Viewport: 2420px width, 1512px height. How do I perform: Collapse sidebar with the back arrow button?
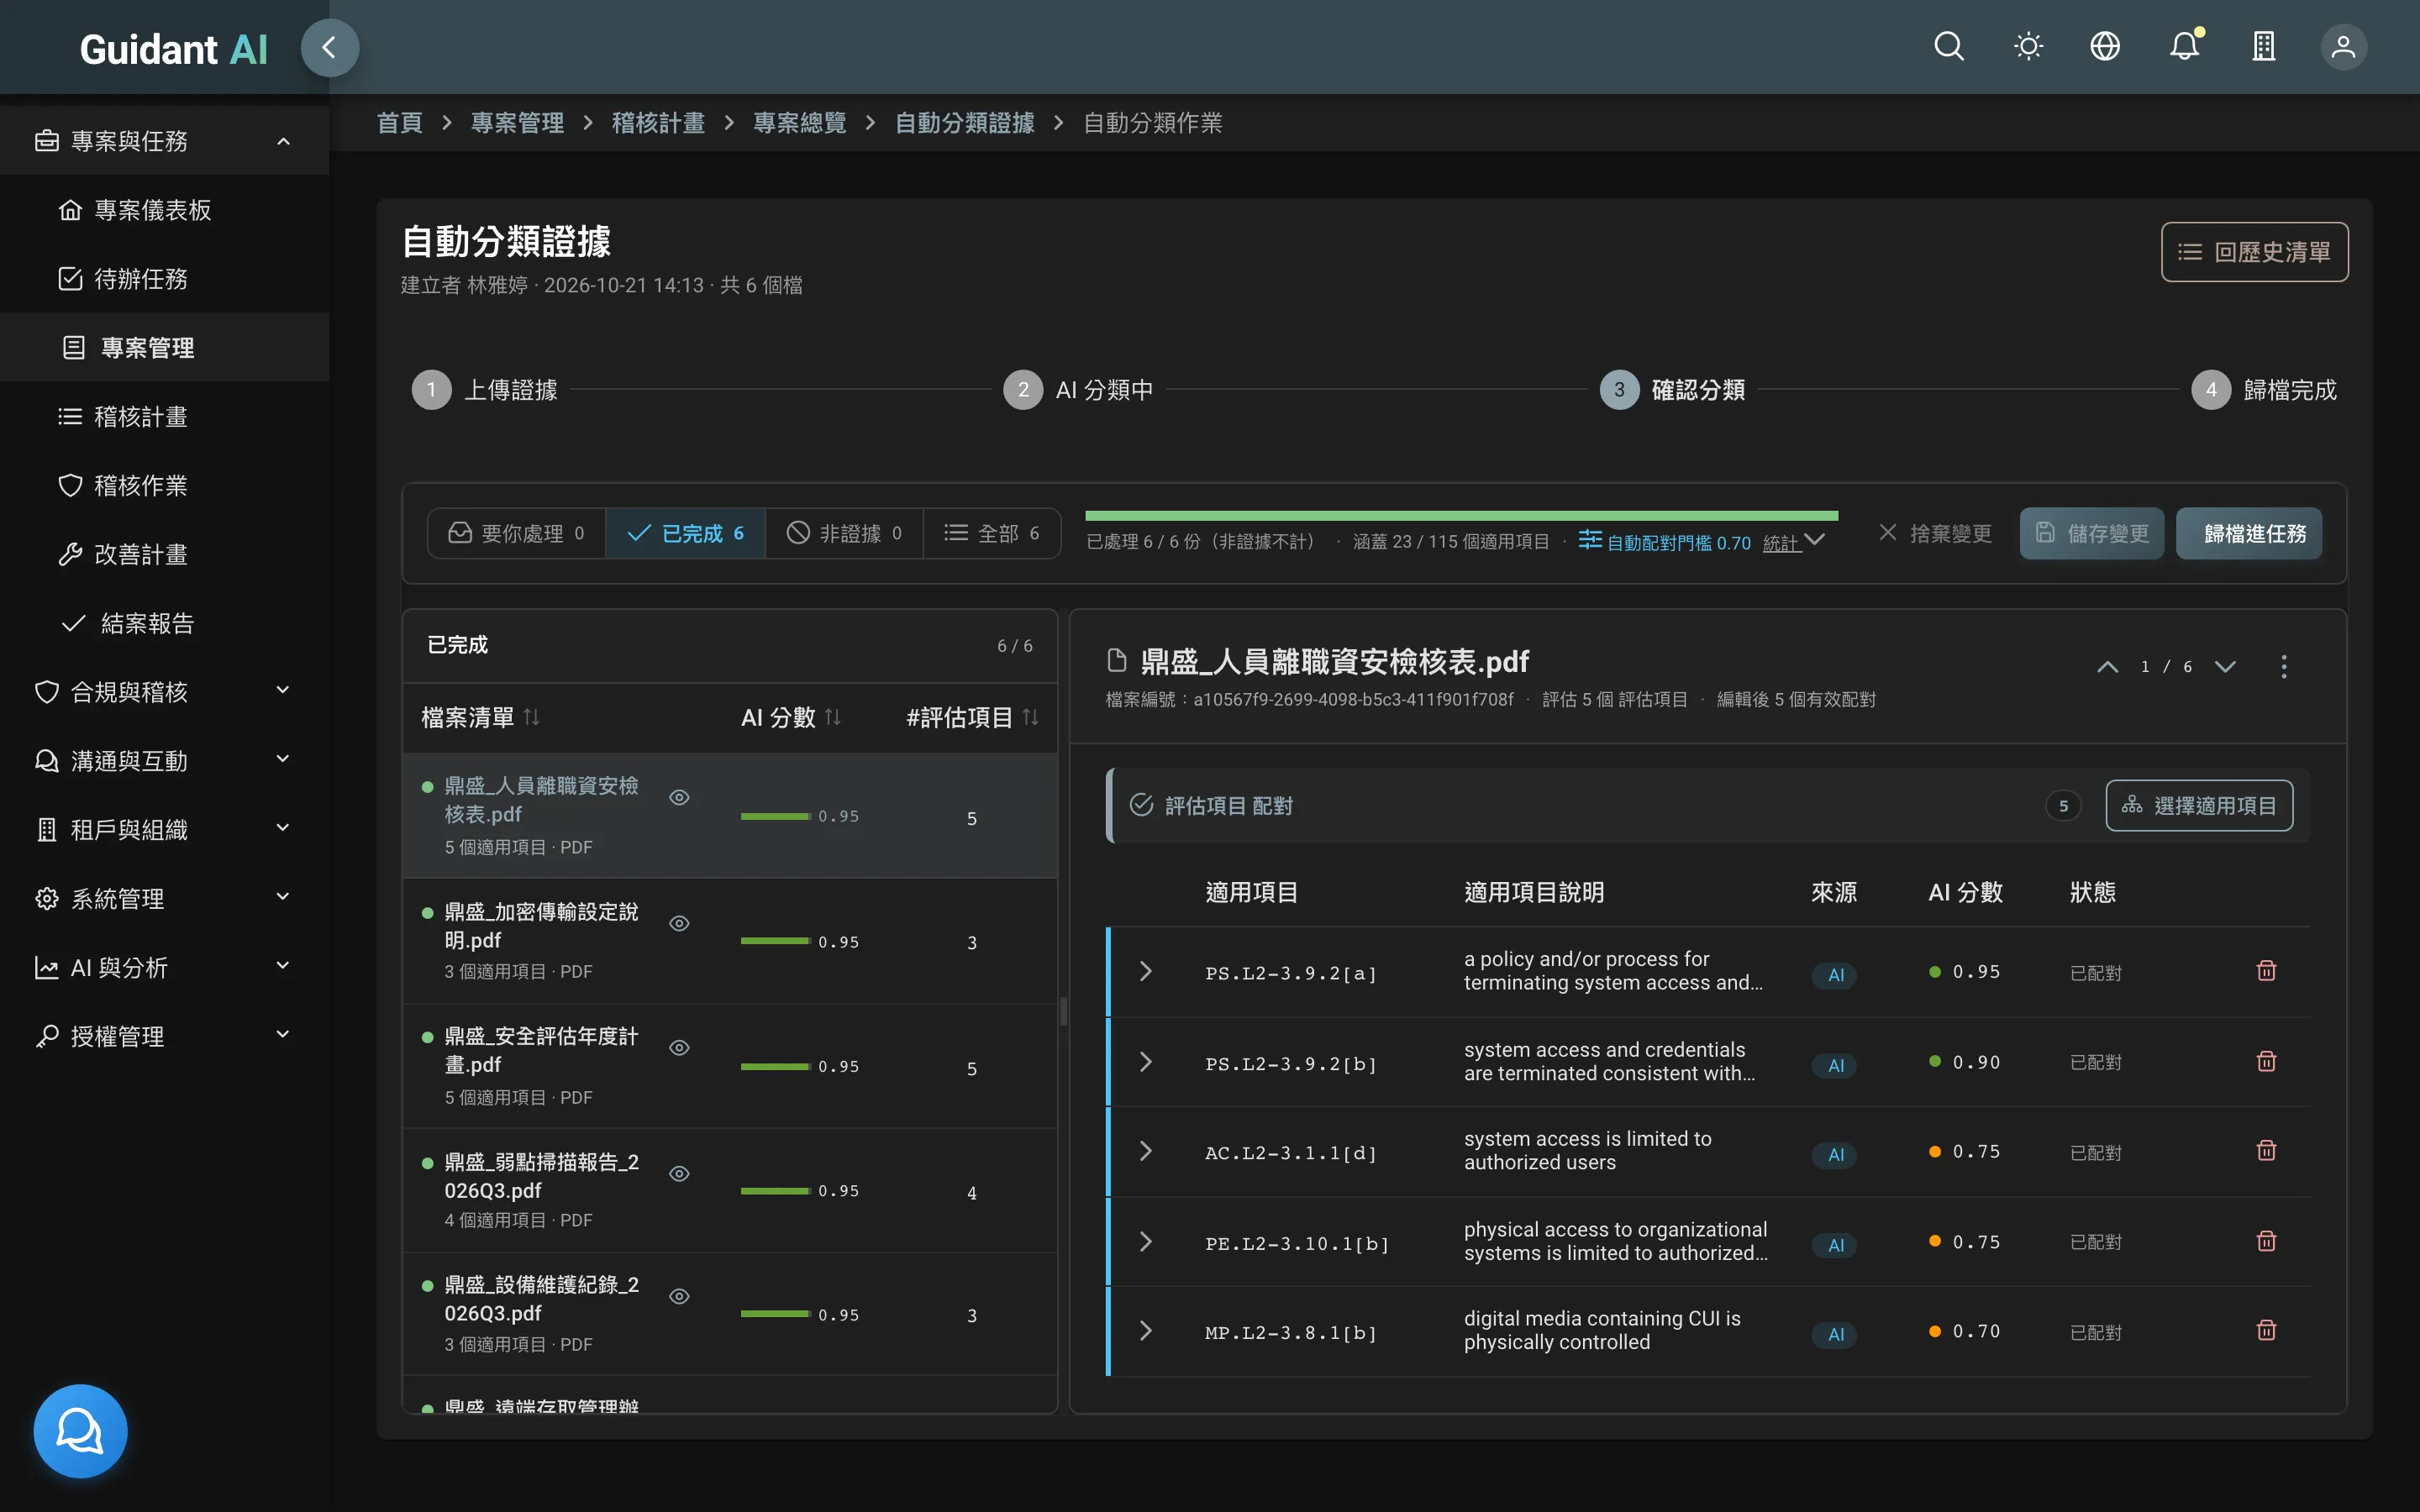pyautogui.click(x=329, y=47)
